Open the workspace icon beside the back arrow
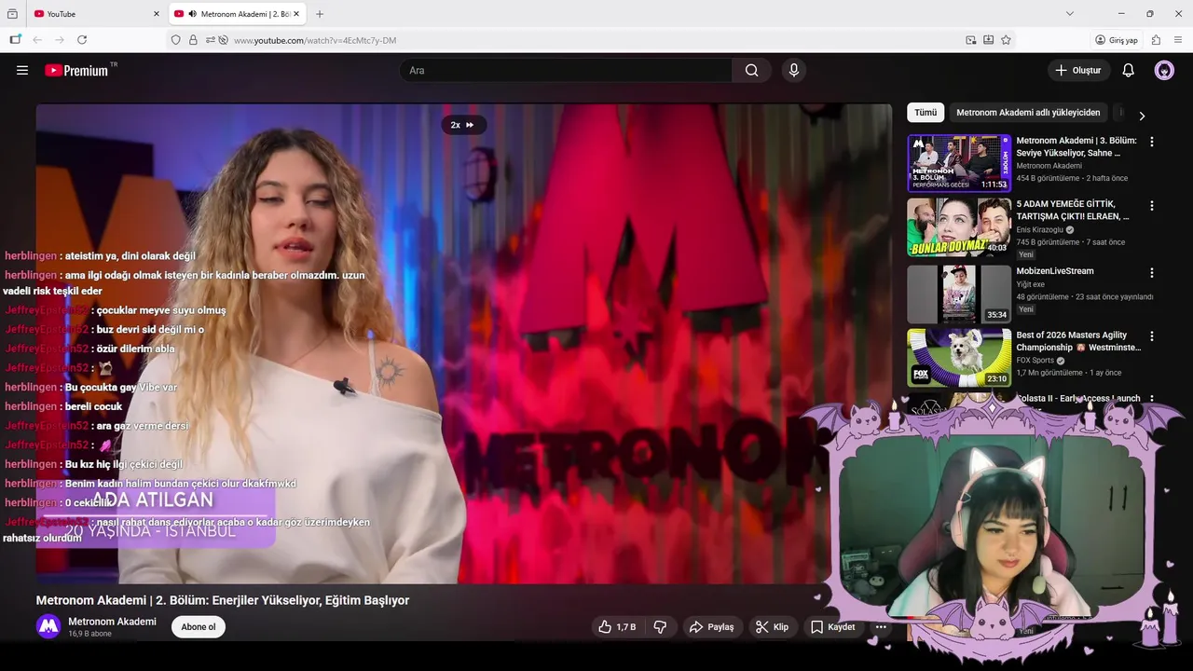Image resolution: width=1193 pixels, height=671 pixels. 15,40
